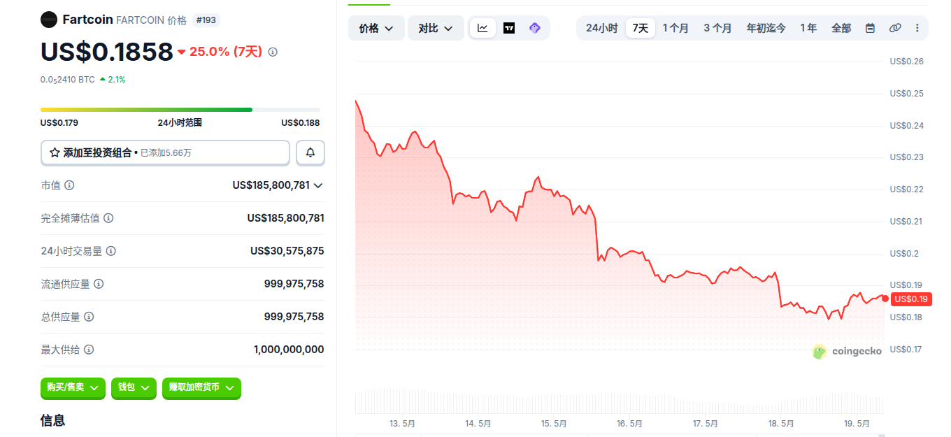The width and height of the screenshot is (951, 437).
Task: Click the circulating supply value next to 流通供应量
Action: tap(294, 284)
